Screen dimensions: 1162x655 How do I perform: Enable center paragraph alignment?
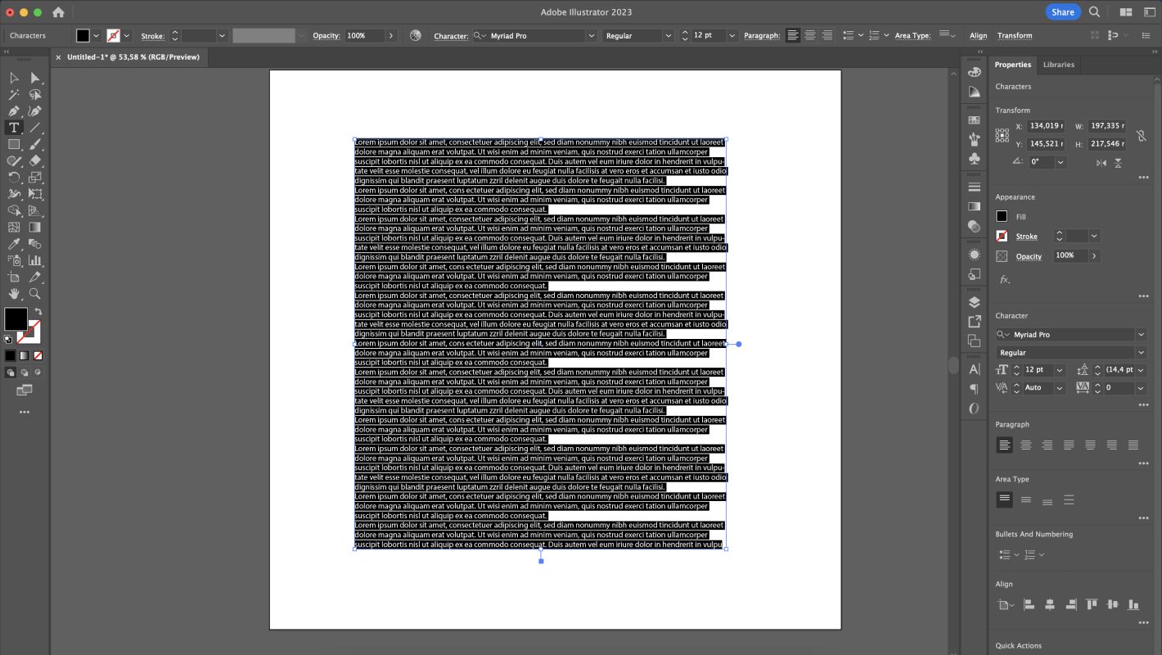coord(1026,445)
